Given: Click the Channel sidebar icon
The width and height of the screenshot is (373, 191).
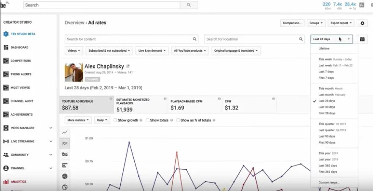Looking at the screenshot, I should click(x=6, y=168).
